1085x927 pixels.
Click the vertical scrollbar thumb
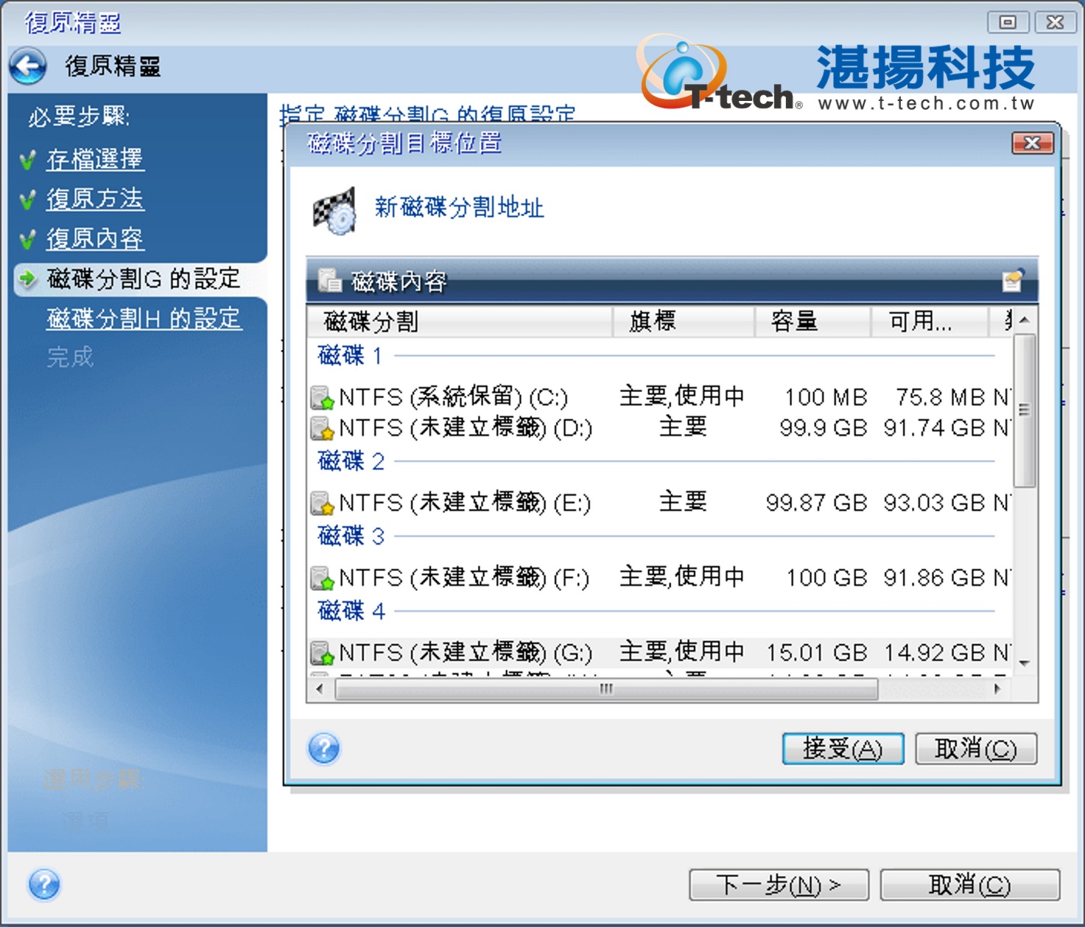tap(1025, 410)
